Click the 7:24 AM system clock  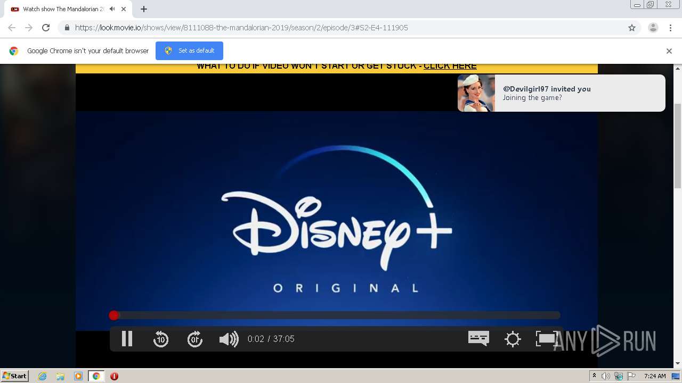click(654, 376)
